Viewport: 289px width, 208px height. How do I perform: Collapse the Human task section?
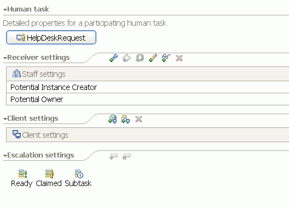pos(5,10)
